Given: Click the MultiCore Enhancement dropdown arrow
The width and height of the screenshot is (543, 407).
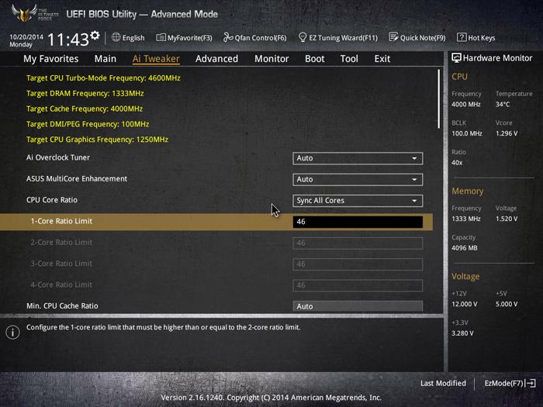Looking at the screenshot, I should (x=414, y=180).
